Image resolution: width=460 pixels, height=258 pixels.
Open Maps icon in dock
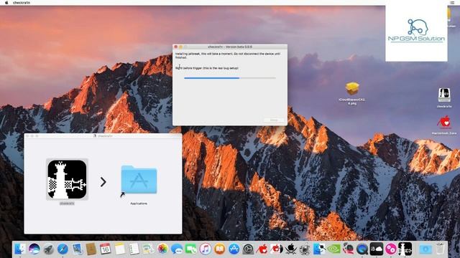pos(149,249)
